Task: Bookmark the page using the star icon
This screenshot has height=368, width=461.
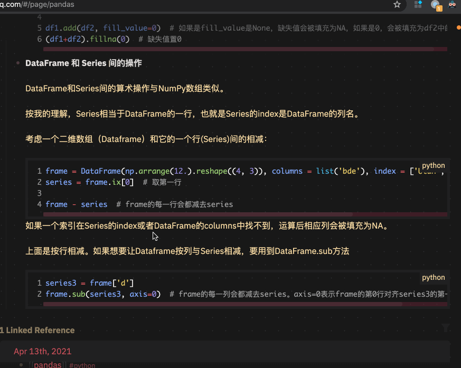Action: (397, 5)
